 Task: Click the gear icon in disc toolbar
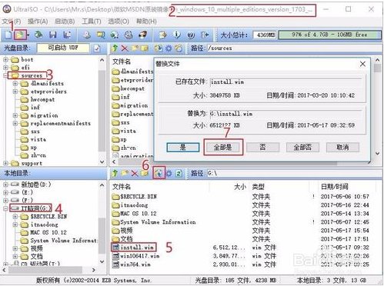tap(169, 48)
